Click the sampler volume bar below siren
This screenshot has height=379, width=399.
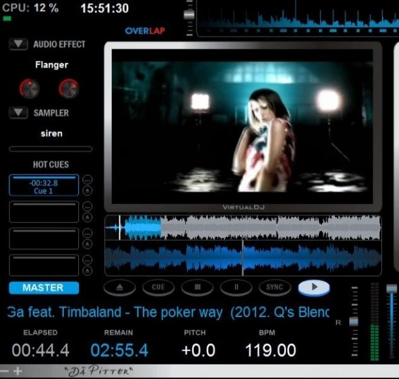pos(51,149)
